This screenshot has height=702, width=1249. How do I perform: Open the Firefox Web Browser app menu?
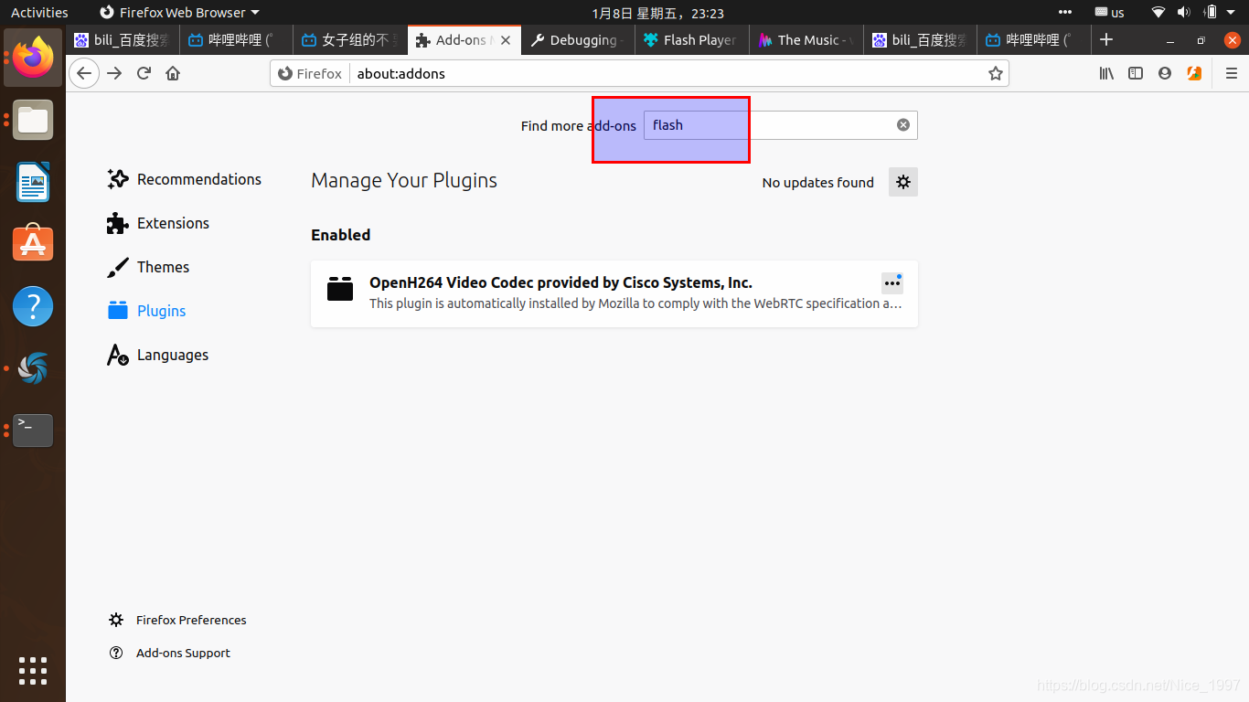coord(179,13)
